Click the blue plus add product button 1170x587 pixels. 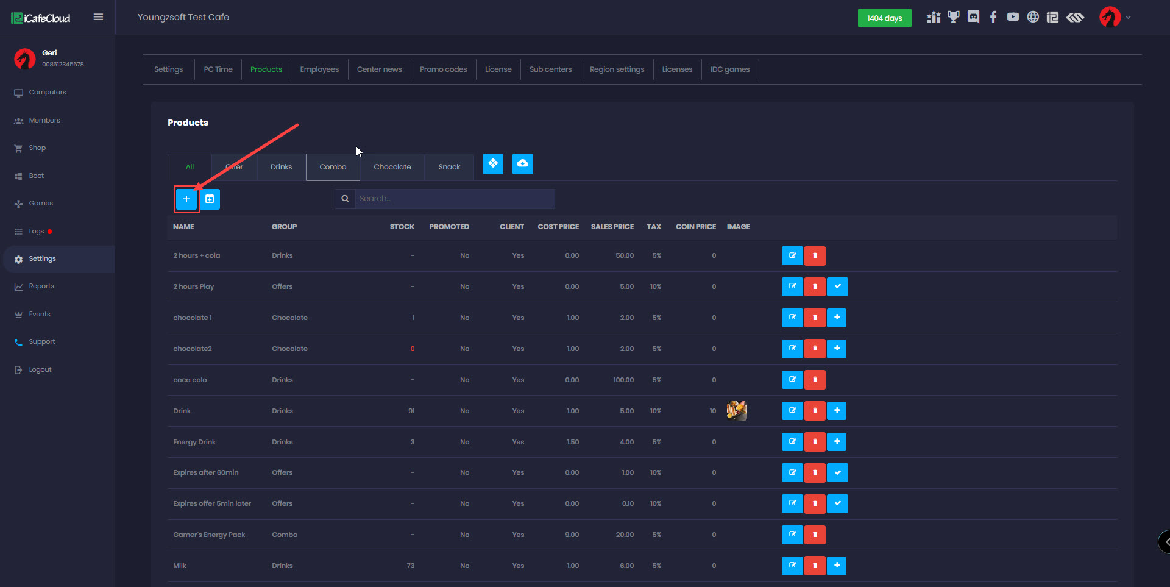click(x=186, y=199)
